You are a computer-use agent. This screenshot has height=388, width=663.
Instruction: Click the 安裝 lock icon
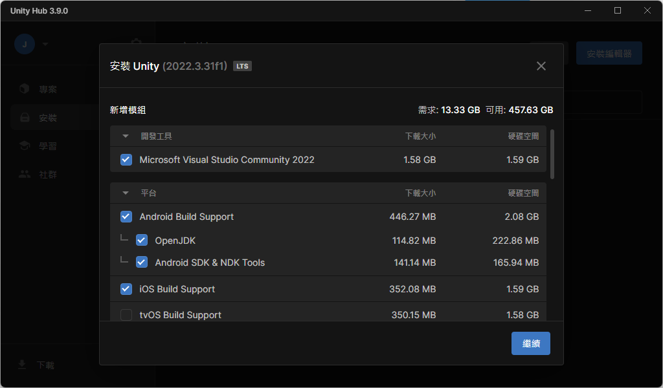tap(25, 118)
